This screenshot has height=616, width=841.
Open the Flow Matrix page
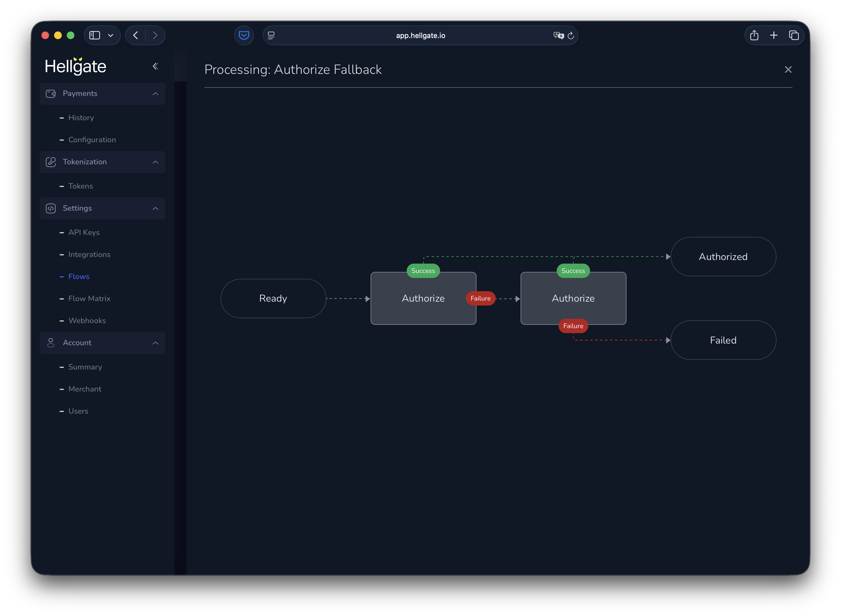[x=89, y=298]
